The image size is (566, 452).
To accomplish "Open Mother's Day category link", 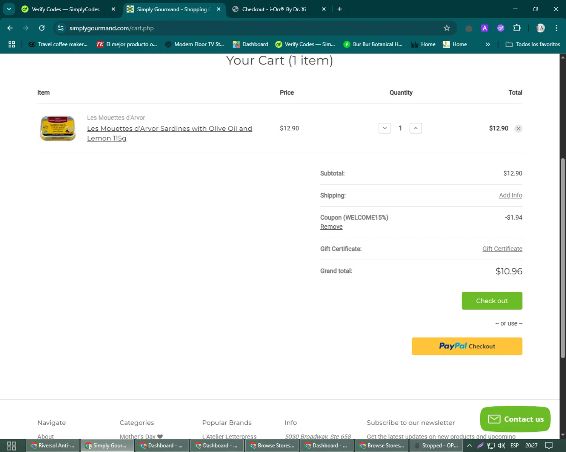I will click(x=141, y=436).
